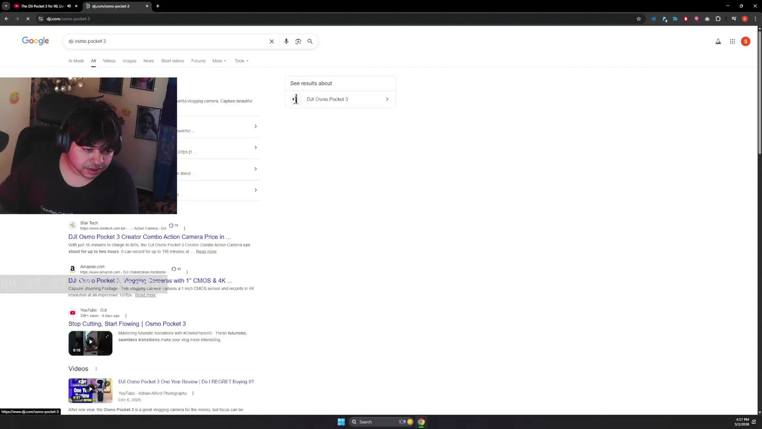Viewport: 762px width, 429px height.
Task: Click the magnifying glass search button
Action: (310, 41)
